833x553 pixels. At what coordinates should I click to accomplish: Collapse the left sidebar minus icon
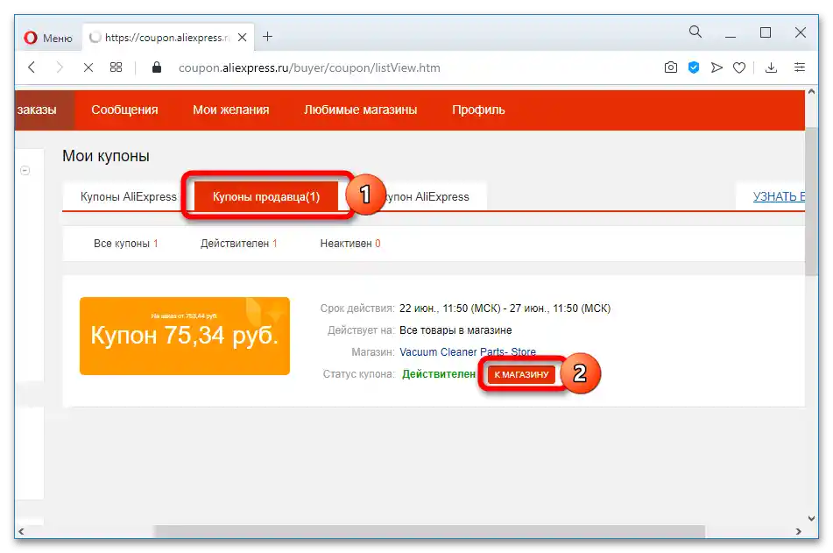click(25, 171)
